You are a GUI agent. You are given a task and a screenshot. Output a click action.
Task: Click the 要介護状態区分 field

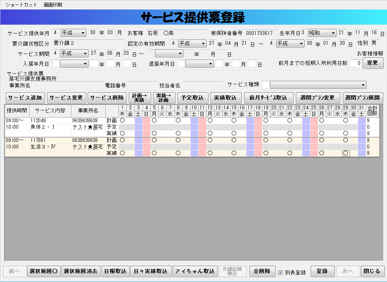coord(88,43)
